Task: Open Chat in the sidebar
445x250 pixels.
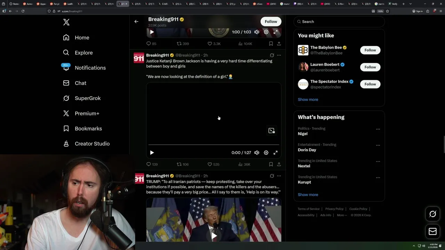Action: tap(75, 83)
